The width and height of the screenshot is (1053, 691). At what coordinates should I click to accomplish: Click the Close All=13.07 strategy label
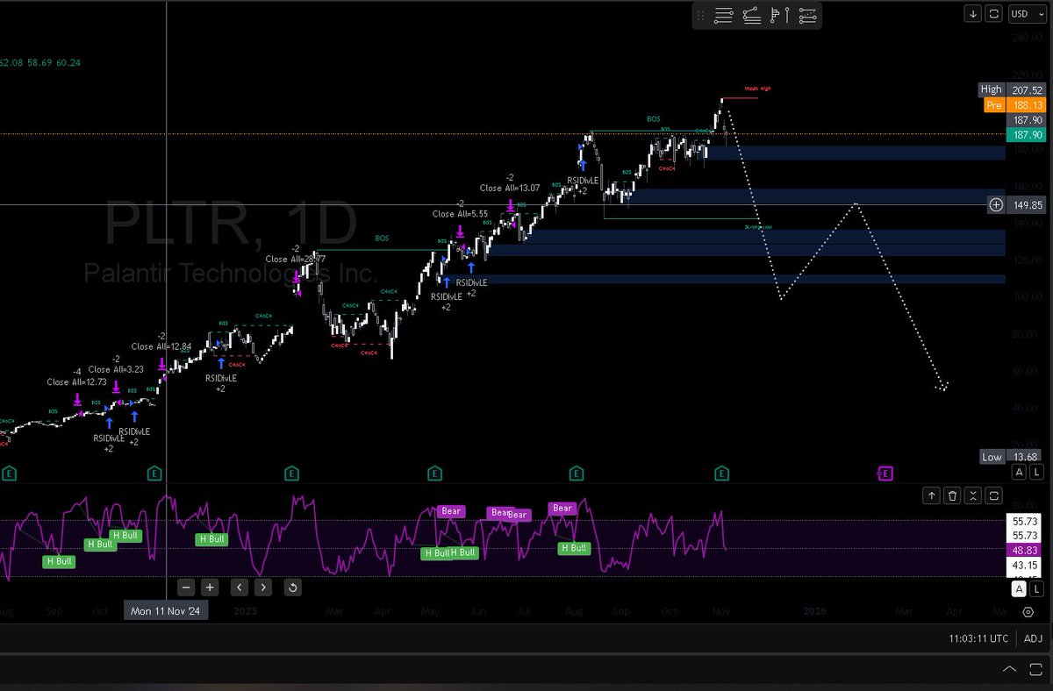coord(510,188)
